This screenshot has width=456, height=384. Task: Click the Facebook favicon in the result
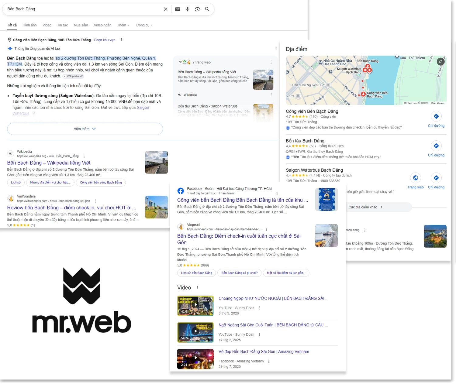click(181, 191)
